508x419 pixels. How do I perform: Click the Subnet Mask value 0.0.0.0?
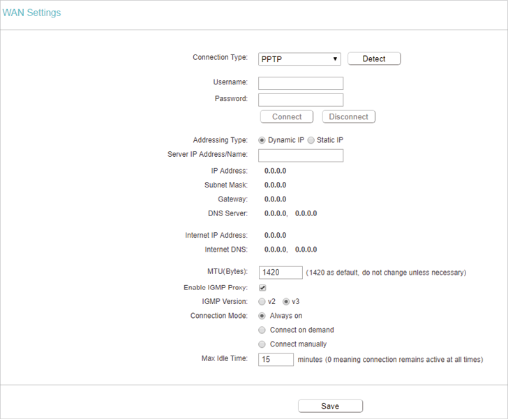click(x=275, y=185)
